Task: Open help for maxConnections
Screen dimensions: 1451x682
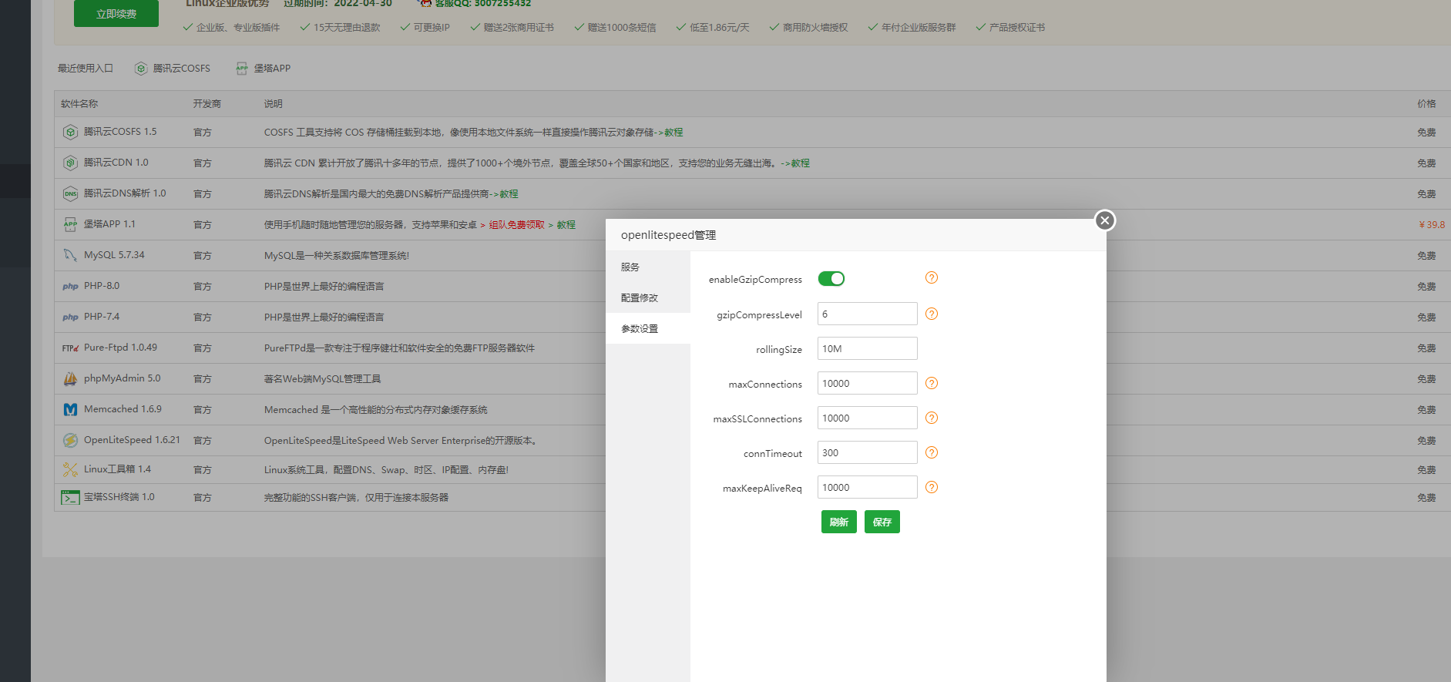Action: [x=932, y=383]
